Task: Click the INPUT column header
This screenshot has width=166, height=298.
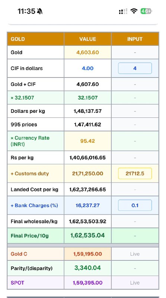Action: 135,39
